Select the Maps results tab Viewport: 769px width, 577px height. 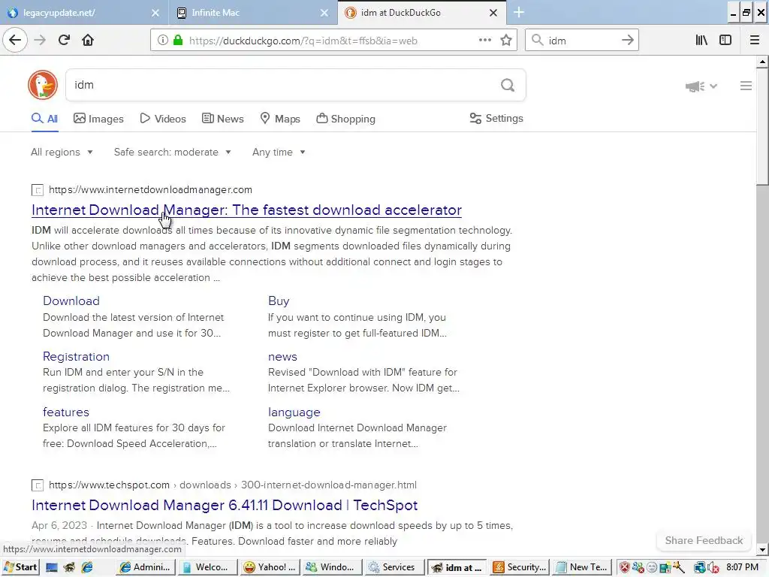pos(280,119)
